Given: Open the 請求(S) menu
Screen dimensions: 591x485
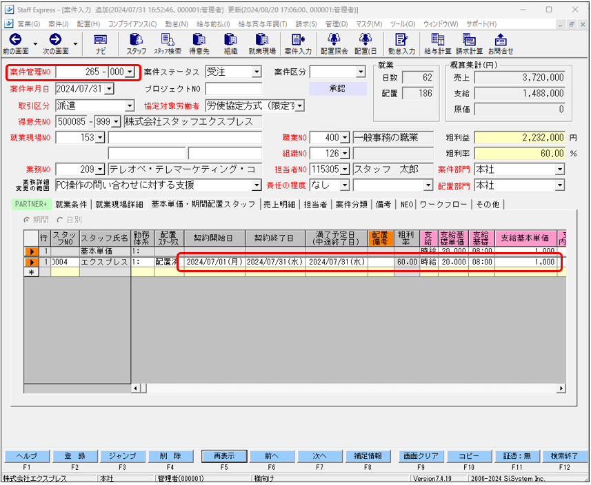Looking at the screenshot, I should pos(306,24).
